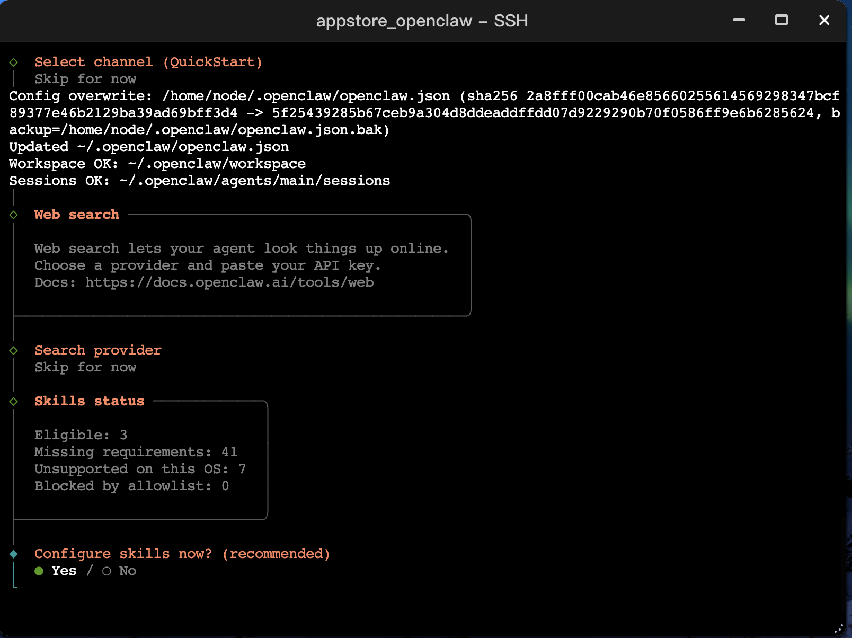Open the docs.openclaw.ai tools web link
Image resolution: width=852 pixels, height=638 pixels.
[229, 282]
